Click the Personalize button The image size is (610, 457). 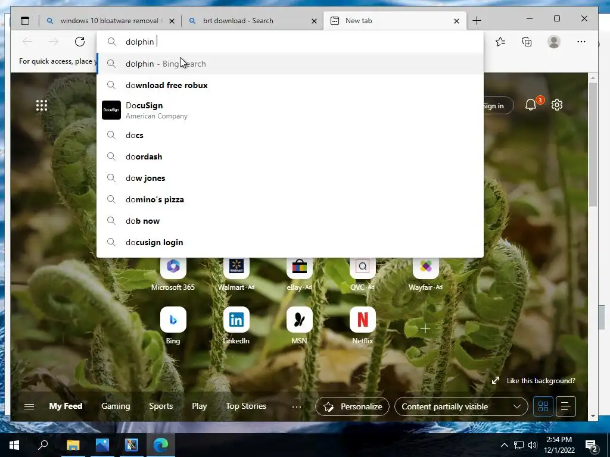pyautogui.click(x=352, y=406)
